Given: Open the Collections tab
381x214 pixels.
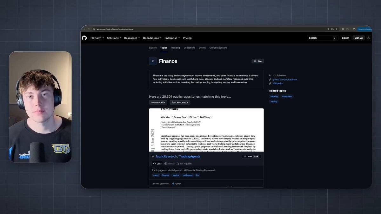Looking at the screenshot, I should pos(190,48).
